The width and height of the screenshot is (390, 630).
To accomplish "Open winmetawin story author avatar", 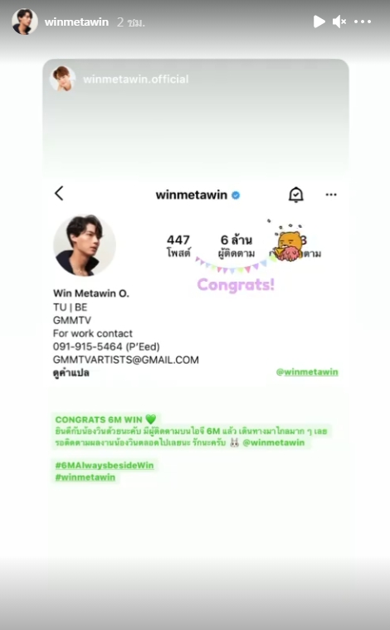I will pos(25,22).
